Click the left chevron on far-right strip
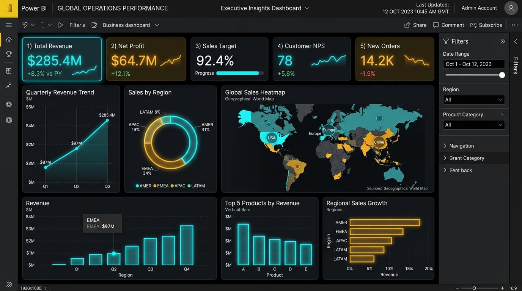Viewport: 522px width, 291px height. tap(516, 41)
